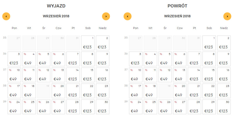234x118 pixels.
Task: Choose September 2 in Powrót calendar
Action: pos(224,43)
